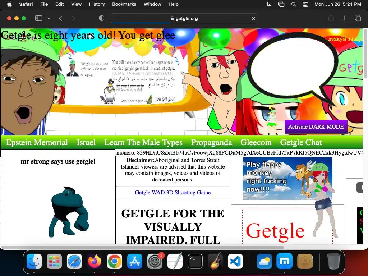The width and height of the screenshot is (368, 276).
Task: Open the Stage Manager windows menu bar icon
Action: [281, 4]
